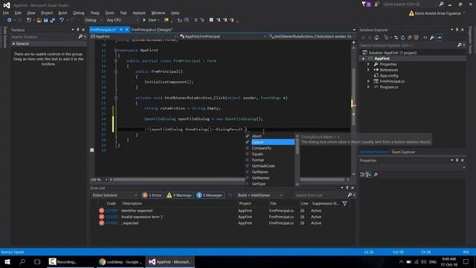Click the Error List filter funnel icon

point(344,203)
